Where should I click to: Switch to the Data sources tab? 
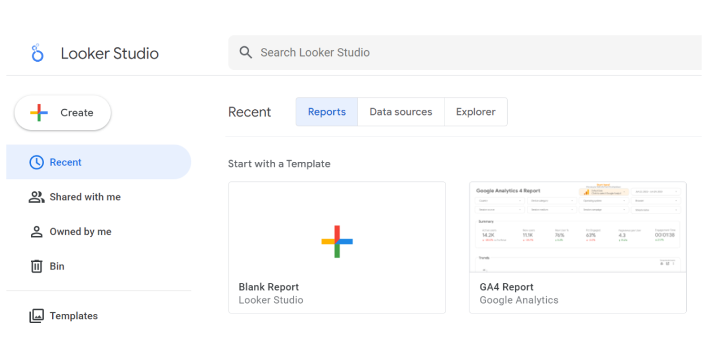coord(401,112)
